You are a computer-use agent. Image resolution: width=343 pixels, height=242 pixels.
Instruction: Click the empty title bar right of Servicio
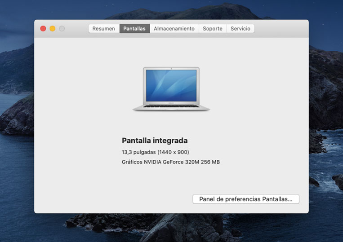(281, 29)
